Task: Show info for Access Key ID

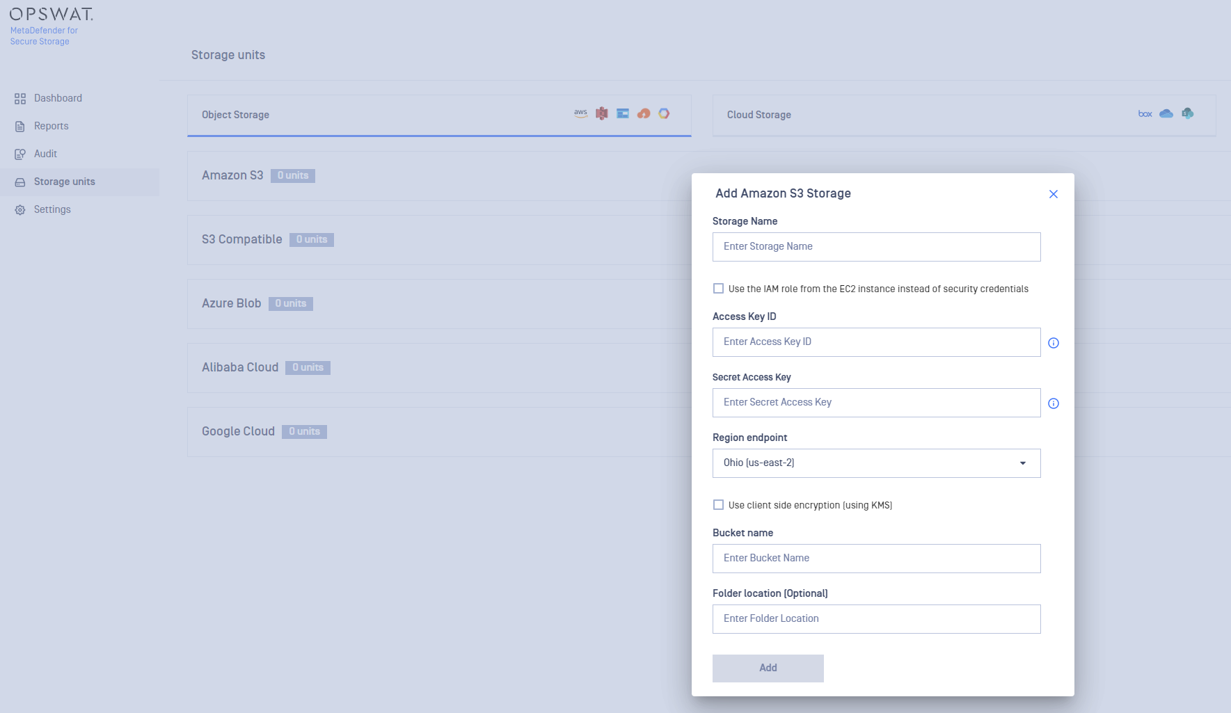Action: (x=1054, y=343)
